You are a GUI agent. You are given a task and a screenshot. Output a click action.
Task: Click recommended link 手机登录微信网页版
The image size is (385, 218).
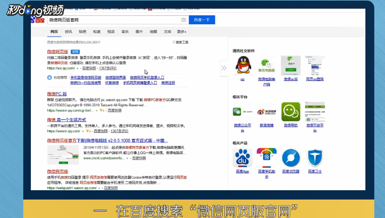tap(86, 77)
